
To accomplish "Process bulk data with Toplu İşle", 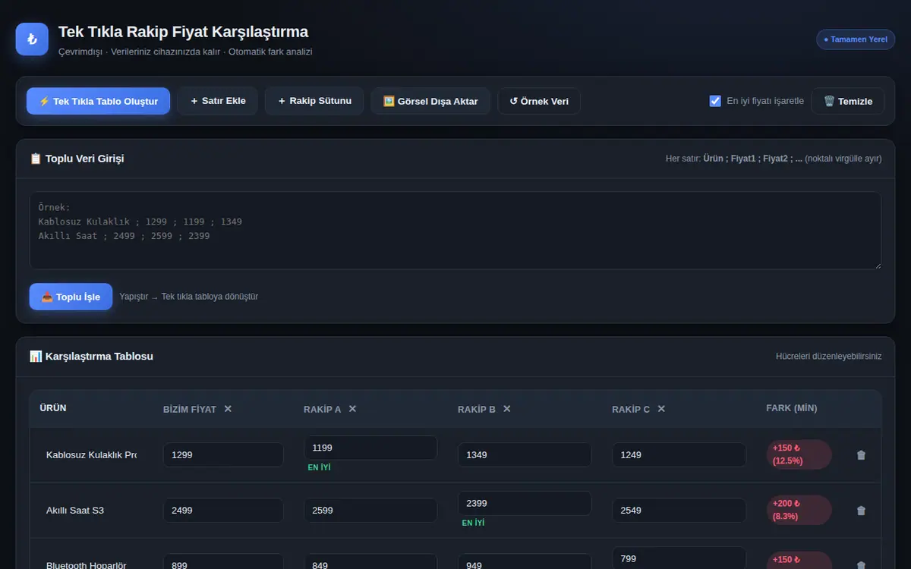I will 71,297.
